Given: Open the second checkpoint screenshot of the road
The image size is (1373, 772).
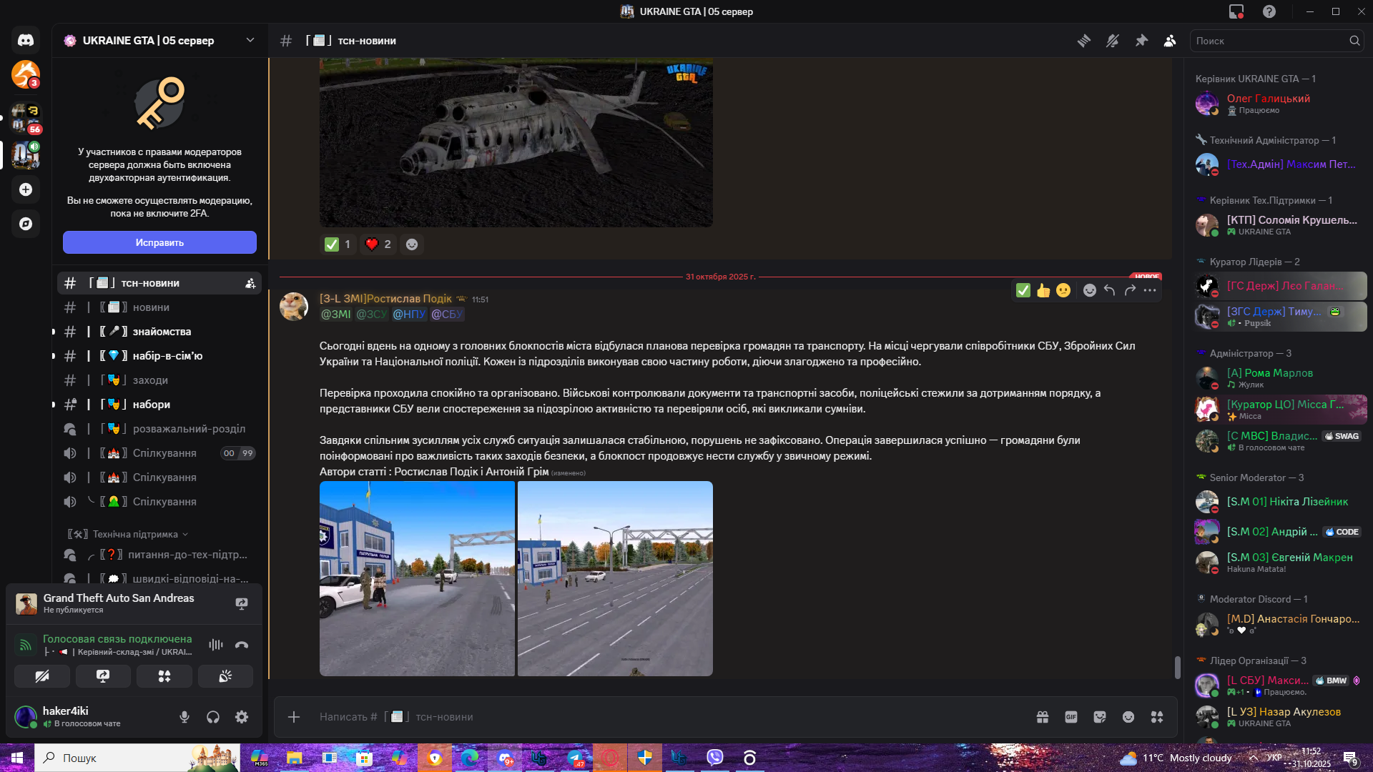Looking at the screenshot, I should click(x=615, y=578).
